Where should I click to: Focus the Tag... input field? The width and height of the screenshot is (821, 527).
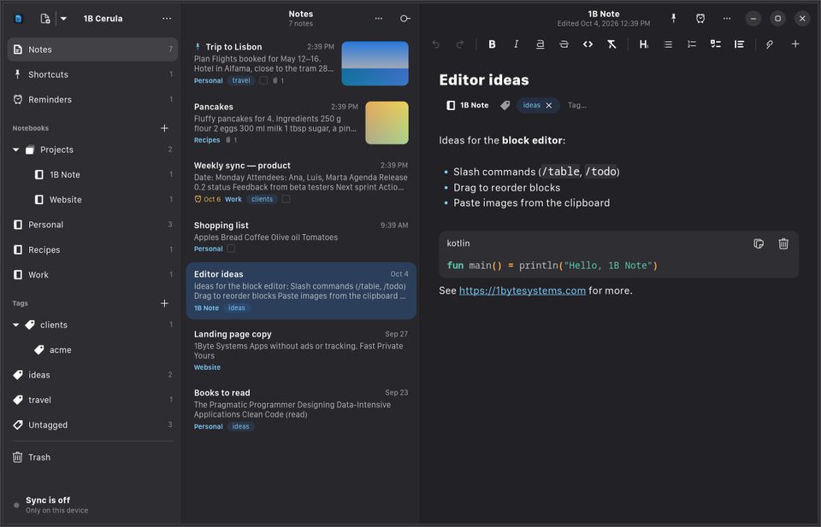point(577,106)
